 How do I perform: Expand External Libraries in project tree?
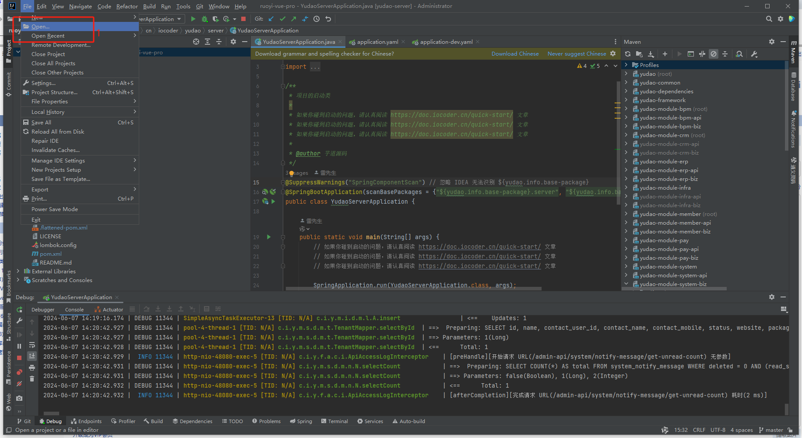18,272
